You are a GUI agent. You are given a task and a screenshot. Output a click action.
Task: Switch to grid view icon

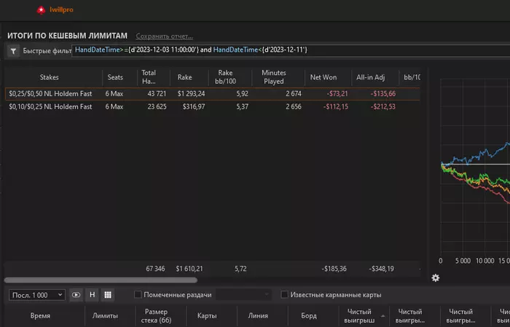108,295
